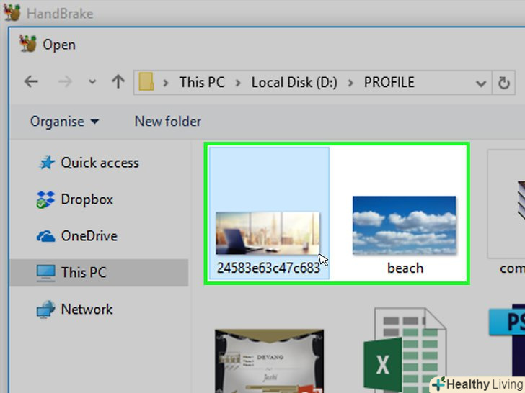Viewport: 525px width, 393px height.
Task: Click the Dropbox logo icon
Action: point(45,199)
